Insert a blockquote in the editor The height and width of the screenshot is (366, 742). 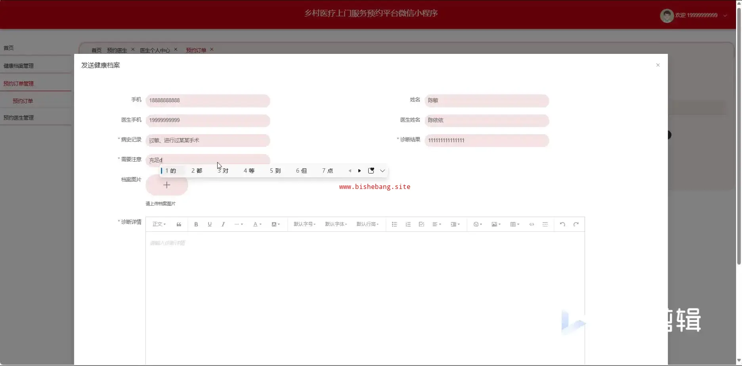pyautogui.click(x=179, y=224)
